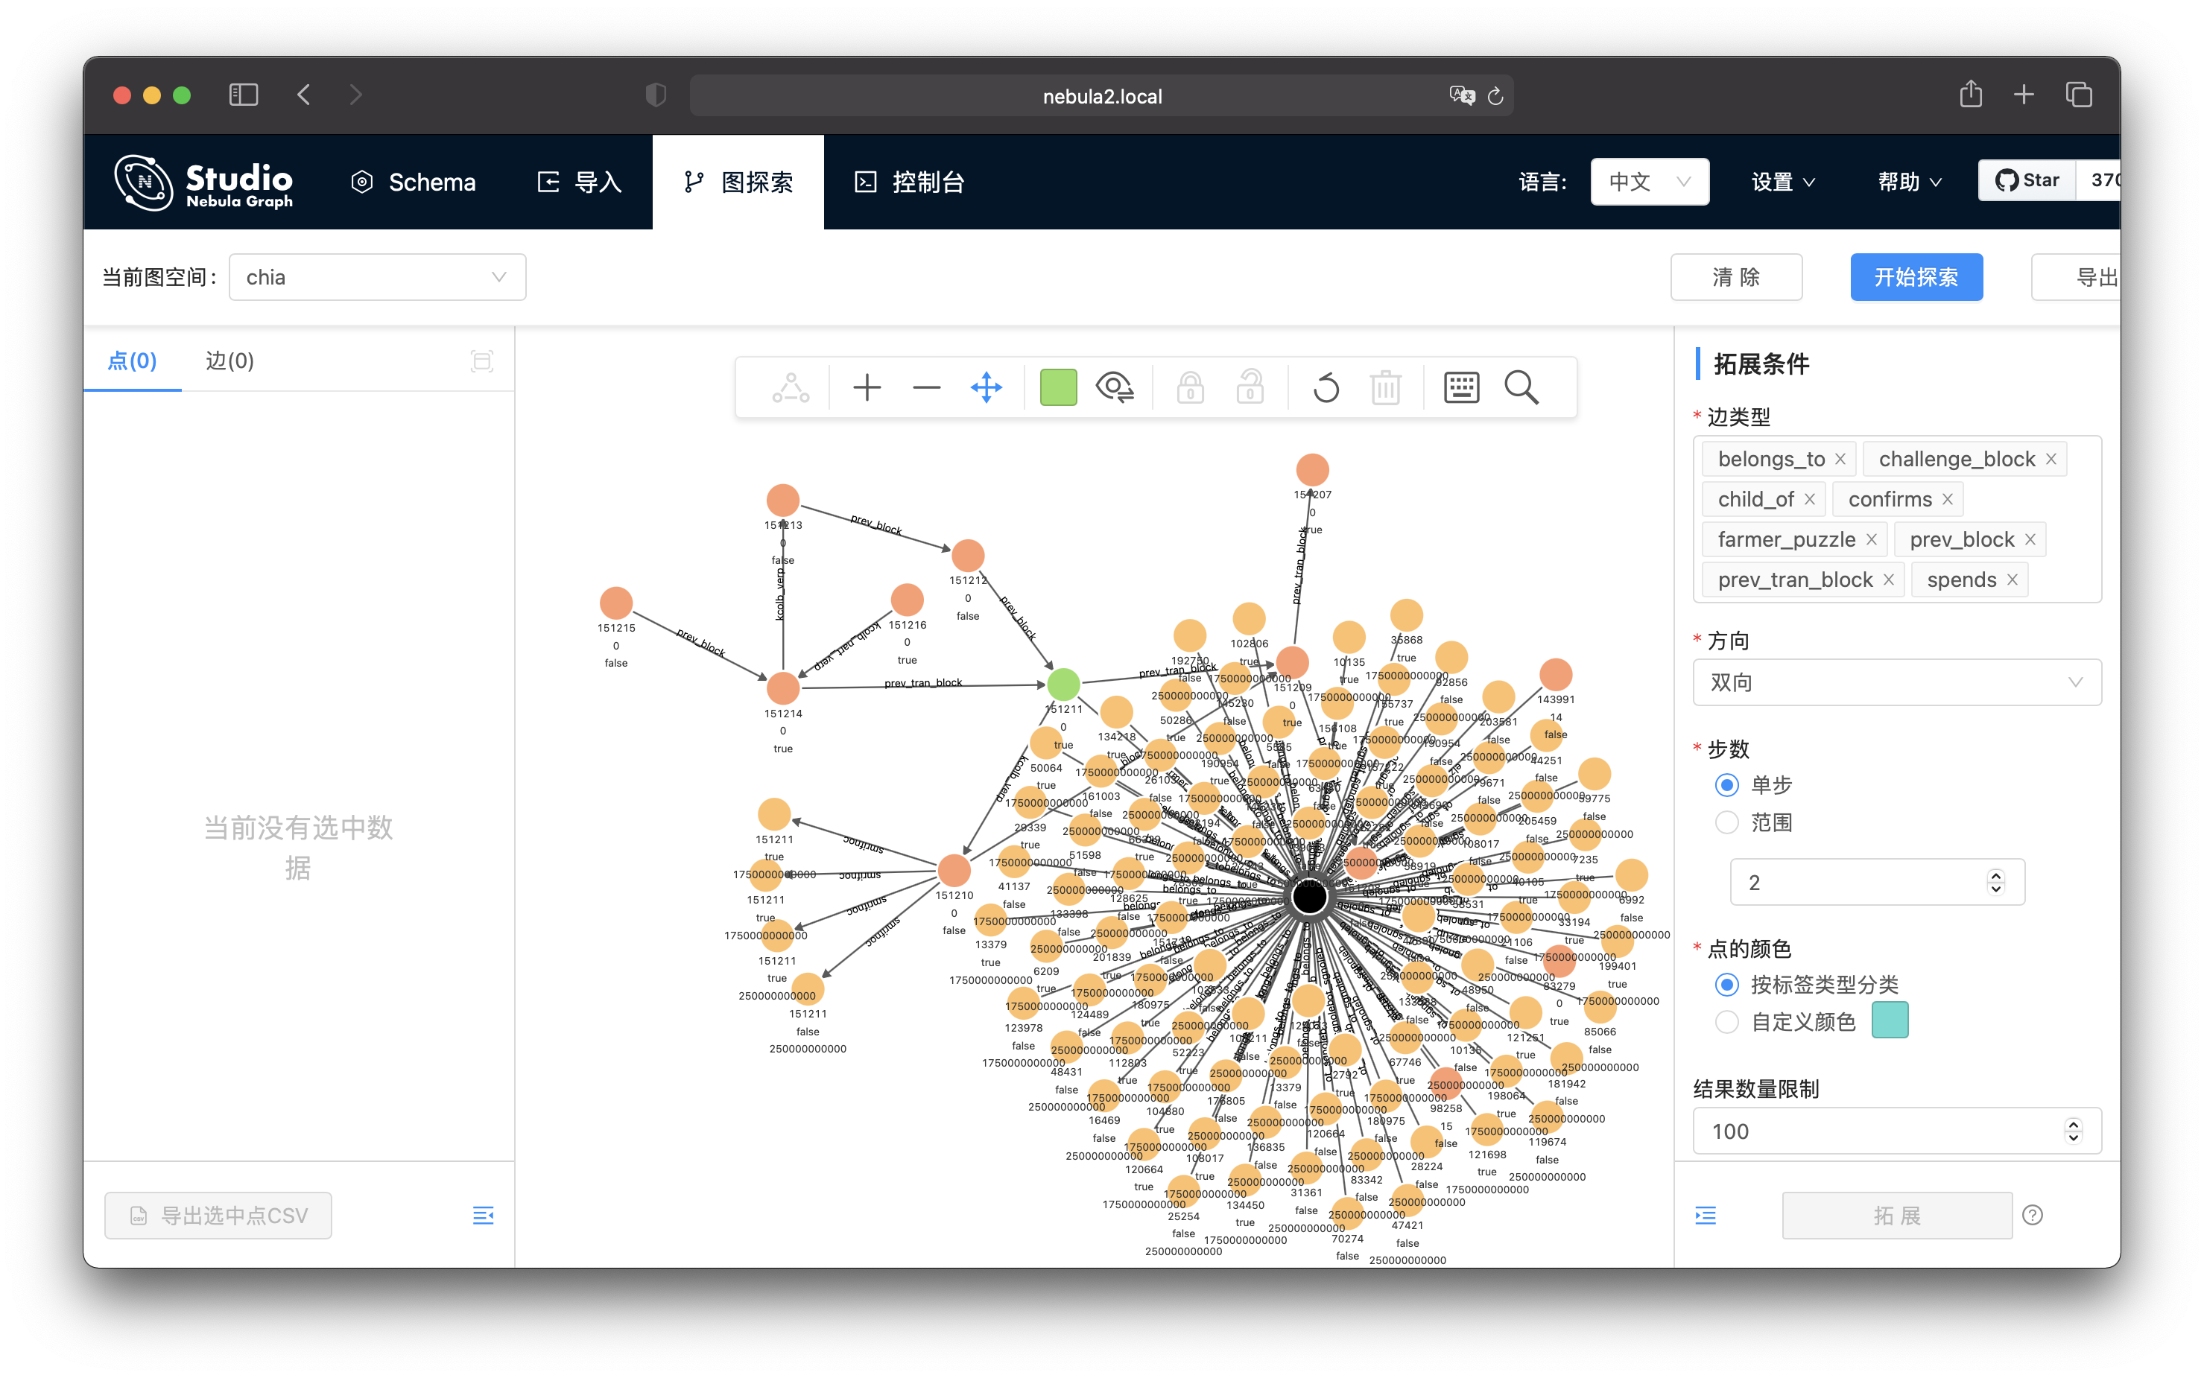The width and height of the screenshot is (2204, 1378).
Task: Click the unlock nodes icon
Action: [x=1250, y=387]
